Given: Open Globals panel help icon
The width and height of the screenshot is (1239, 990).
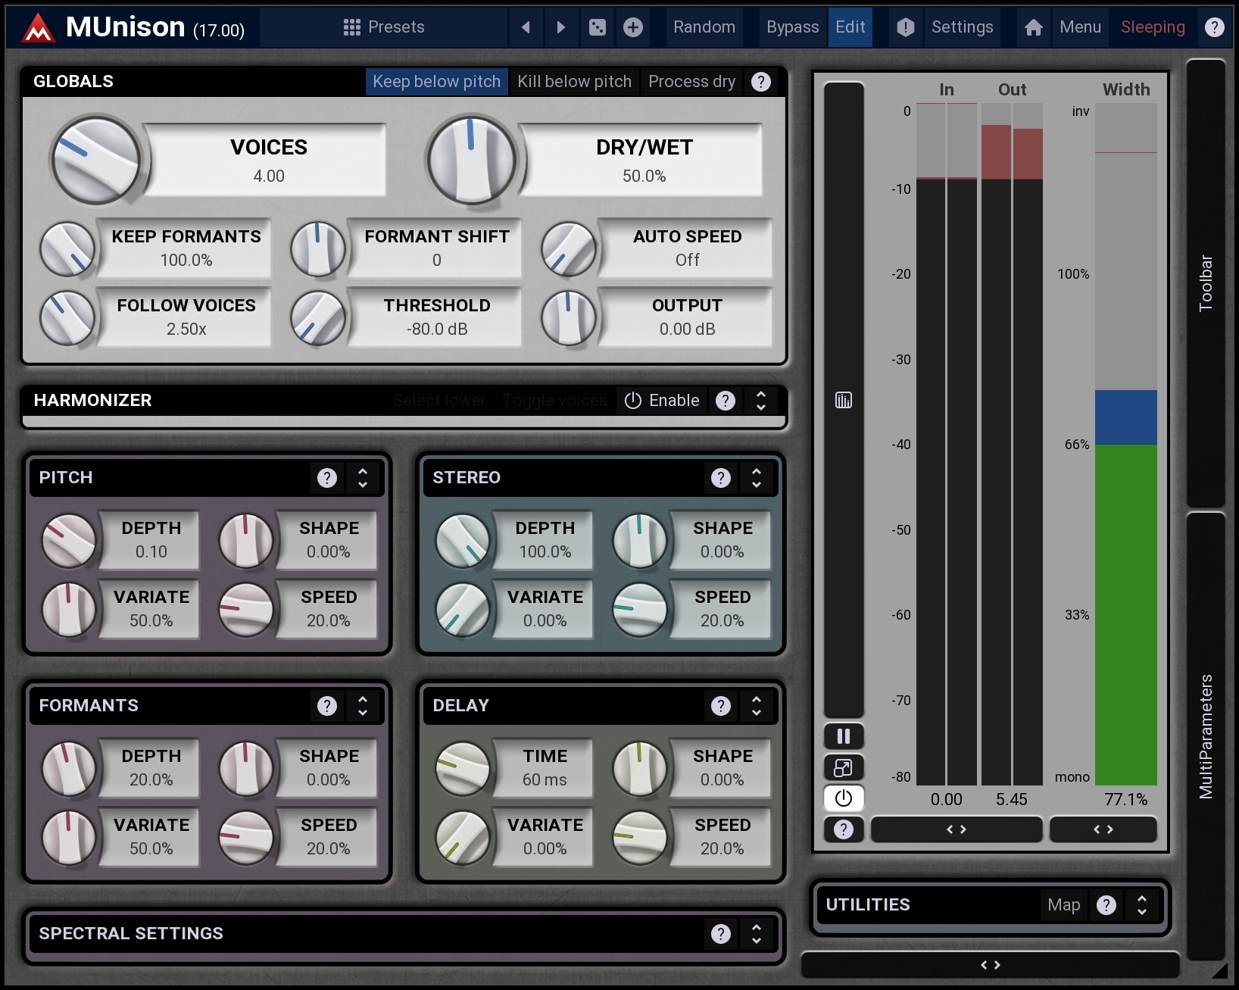Looking at the screenshot, I should [761, 82].
